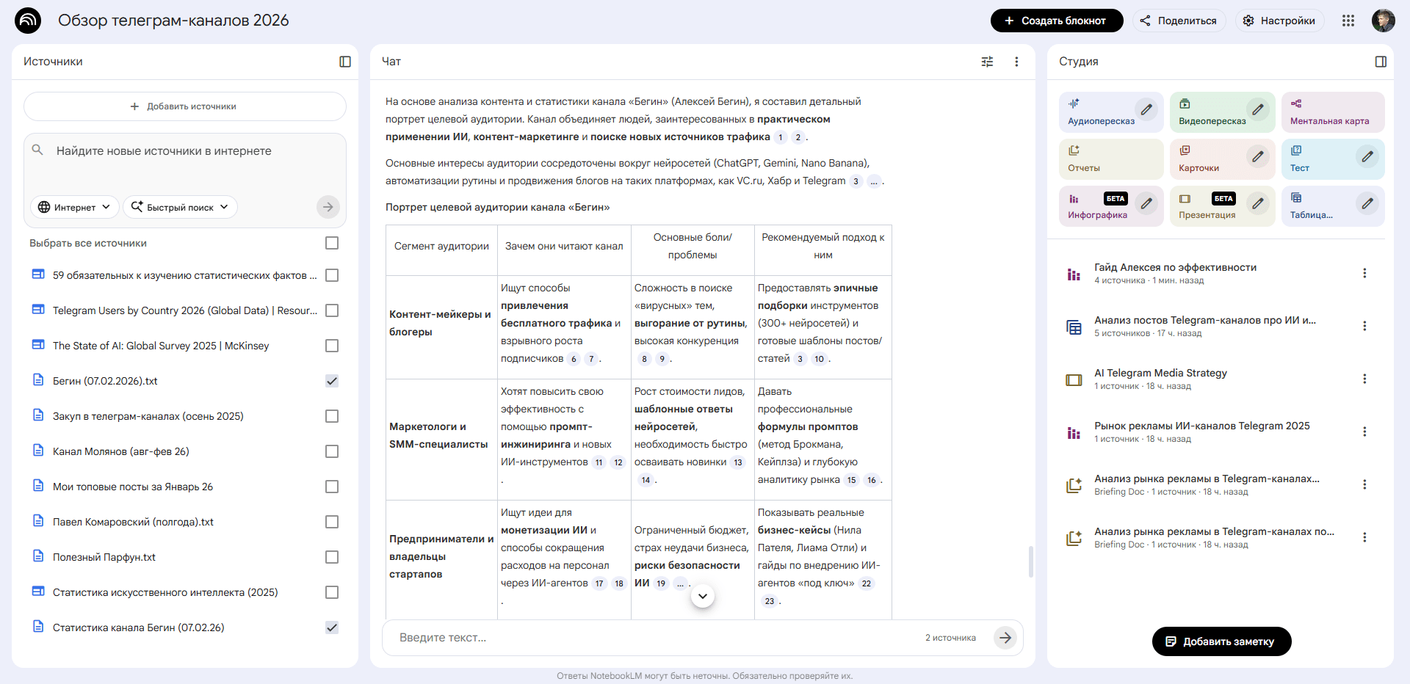Open the Интернет dropdown
The height and width of the screenshot is (684, 1410).
coord(73,207)
